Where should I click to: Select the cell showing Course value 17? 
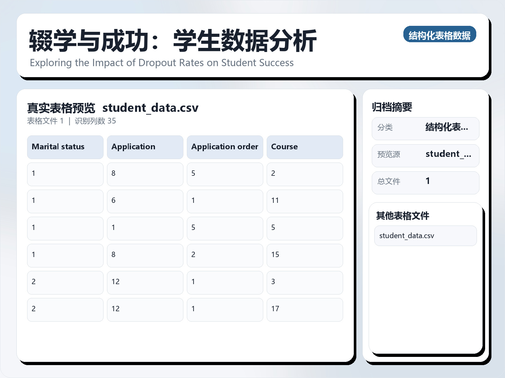point(305,309)
